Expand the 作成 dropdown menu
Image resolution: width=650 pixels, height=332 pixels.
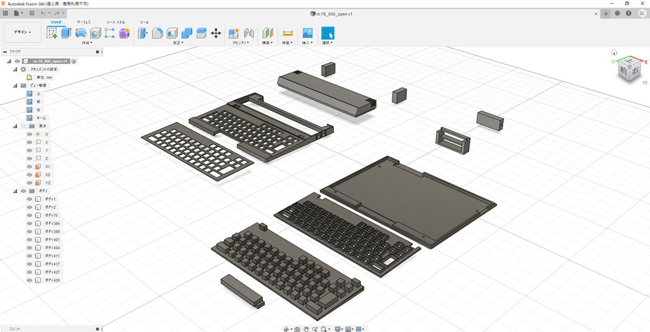87,43
